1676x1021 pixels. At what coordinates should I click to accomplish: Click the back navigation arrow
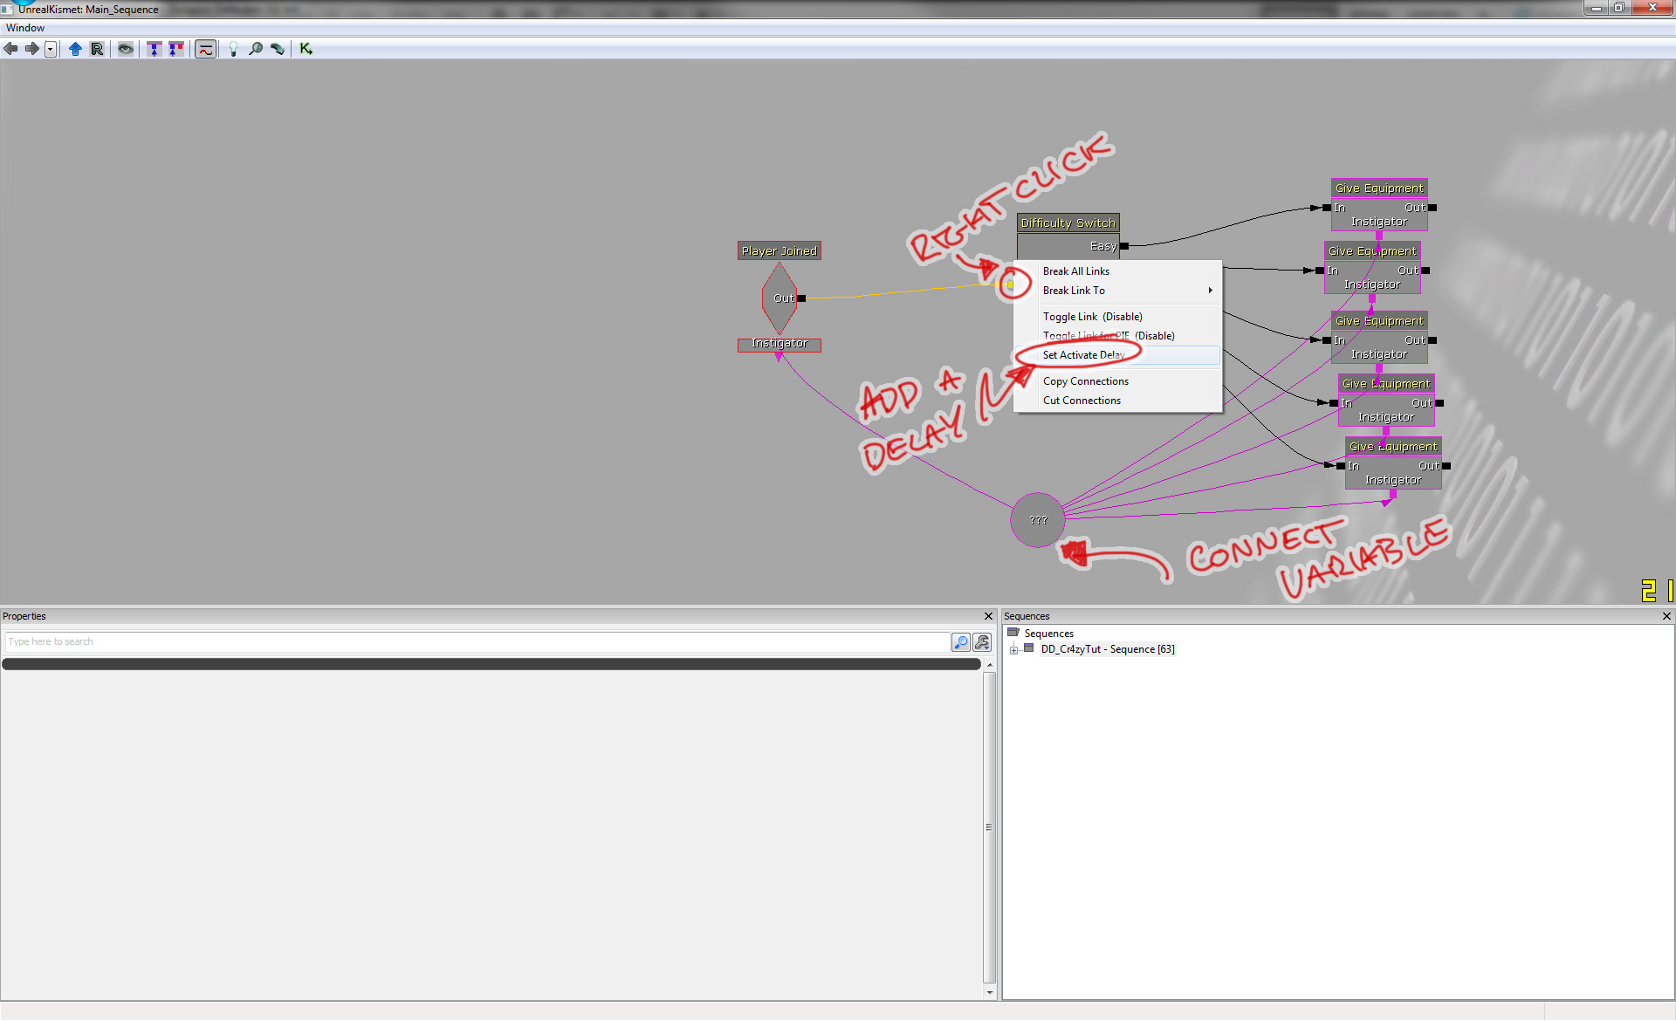(x=10, y=49)
